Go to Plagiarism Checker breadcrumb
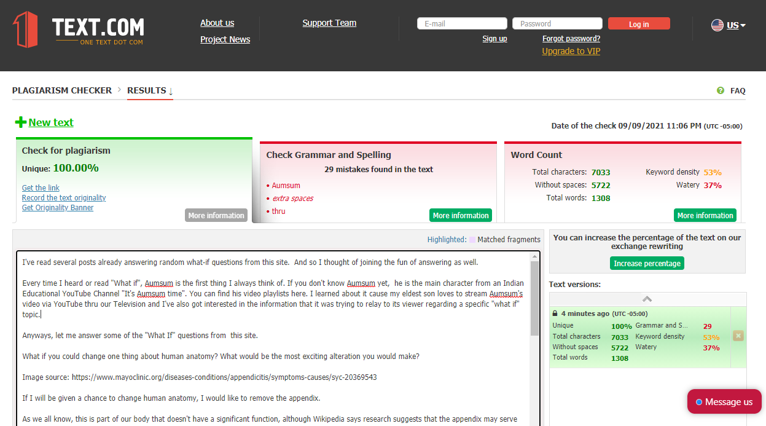Screen dimensions: 766x426 pos(62,90)
